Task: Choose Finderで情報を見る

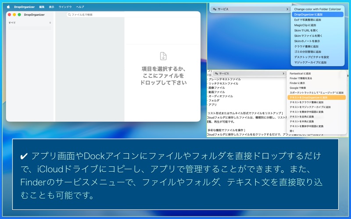Action: click(x=316, y=78)
